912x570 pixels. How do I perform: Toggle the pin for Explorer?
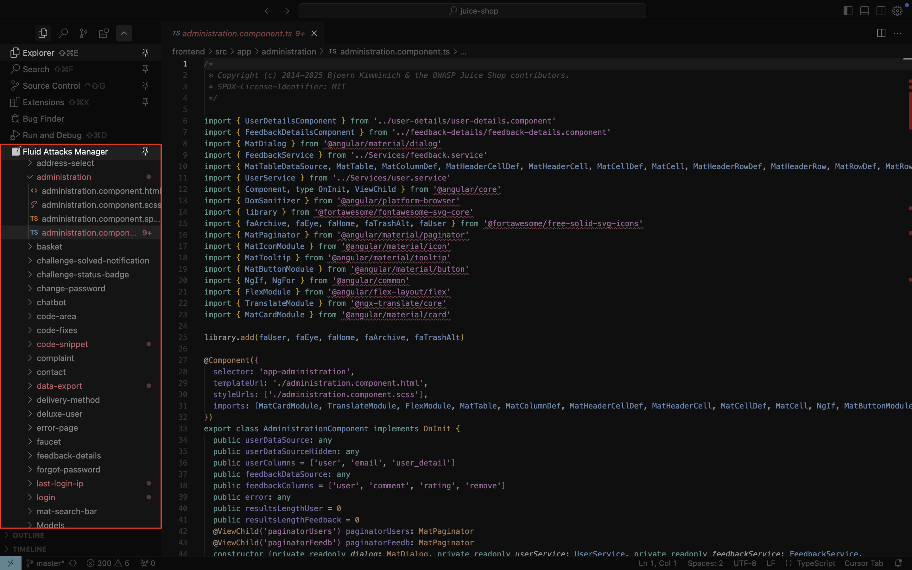(x=145, y=53)
